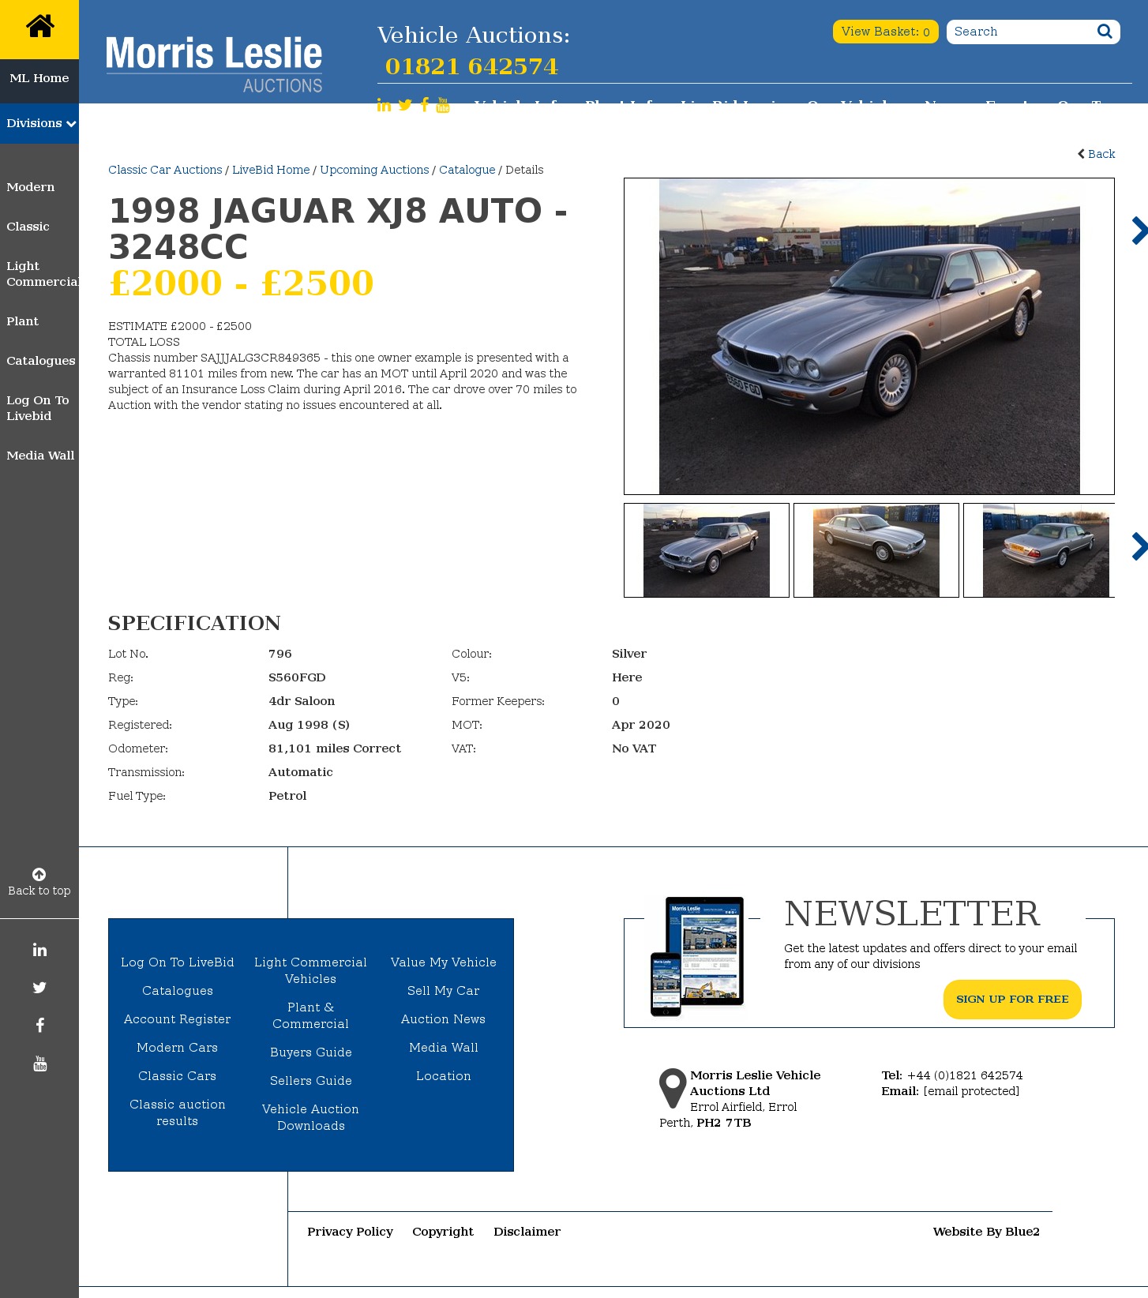Open Value My Vehicle link
The image size is (1148, 1298).
pyautogui.click(x=444, y=962)
